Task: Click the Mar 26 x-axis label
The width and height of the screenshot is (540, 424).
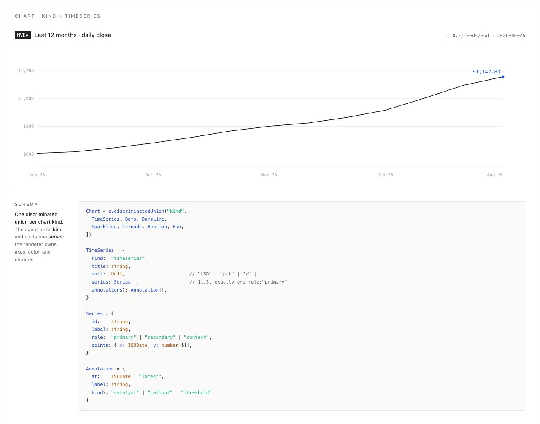Action: click(269, 175)
